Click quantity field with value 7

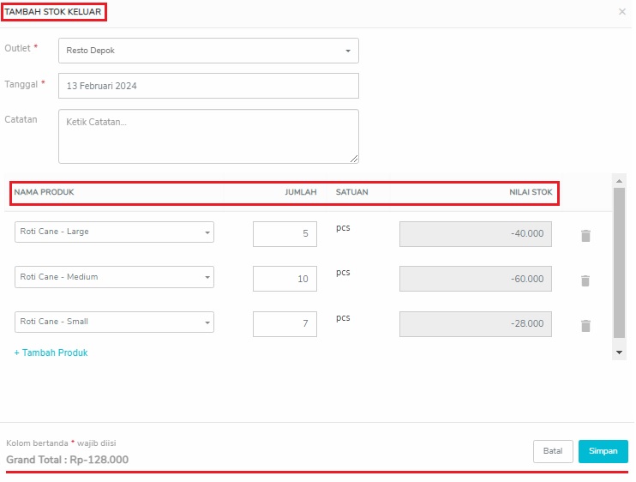click(x=285, y=324)
